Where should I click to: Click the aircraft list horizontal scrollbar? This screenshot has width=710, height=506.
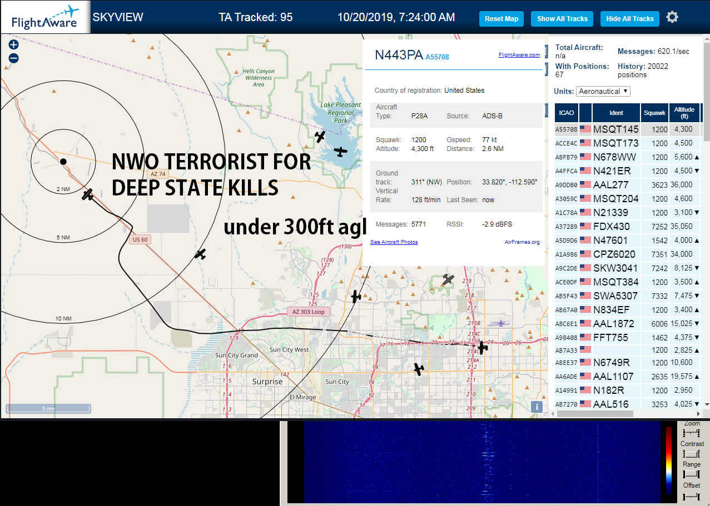pos(594,413)
